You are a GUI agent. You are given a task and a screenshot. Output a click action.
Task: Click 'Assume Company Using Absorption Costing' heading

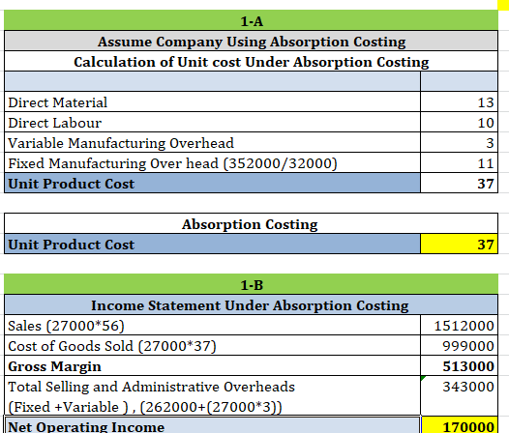[x=251, y=41]
